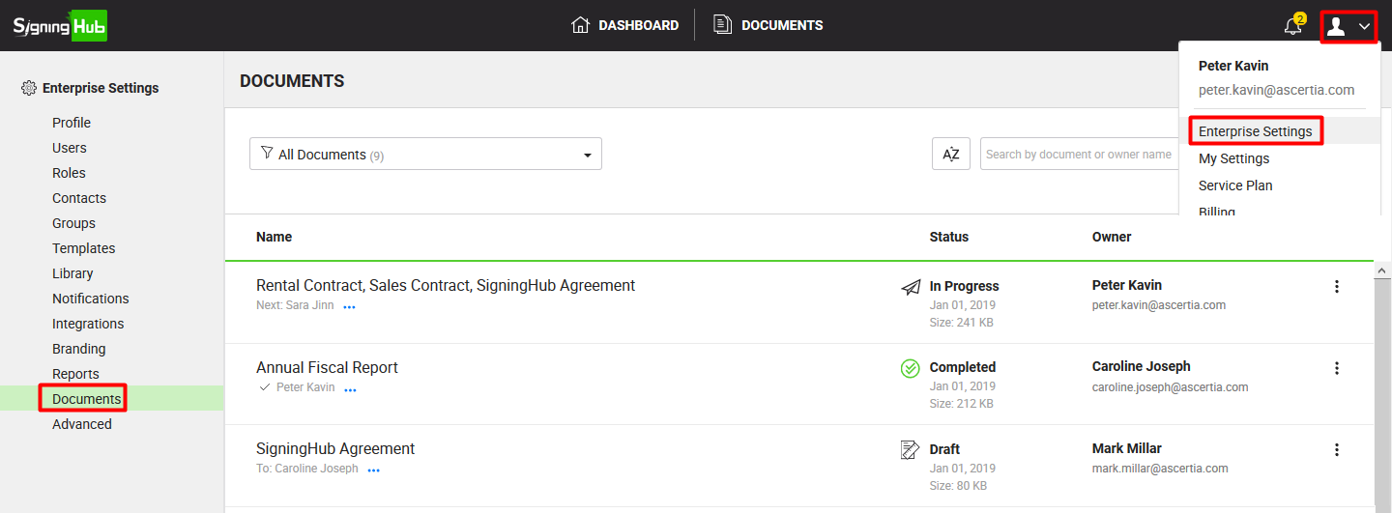Open the All Documents filter dropdown
The height and width of the screenshot is (513, 1392).
425,154
